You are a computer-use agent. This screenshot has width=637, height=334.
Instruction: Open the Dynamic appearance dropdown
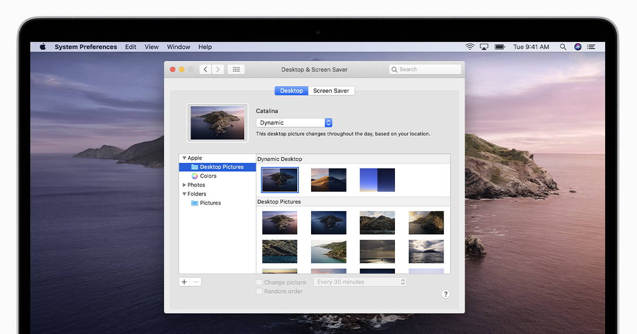[294, 122]
